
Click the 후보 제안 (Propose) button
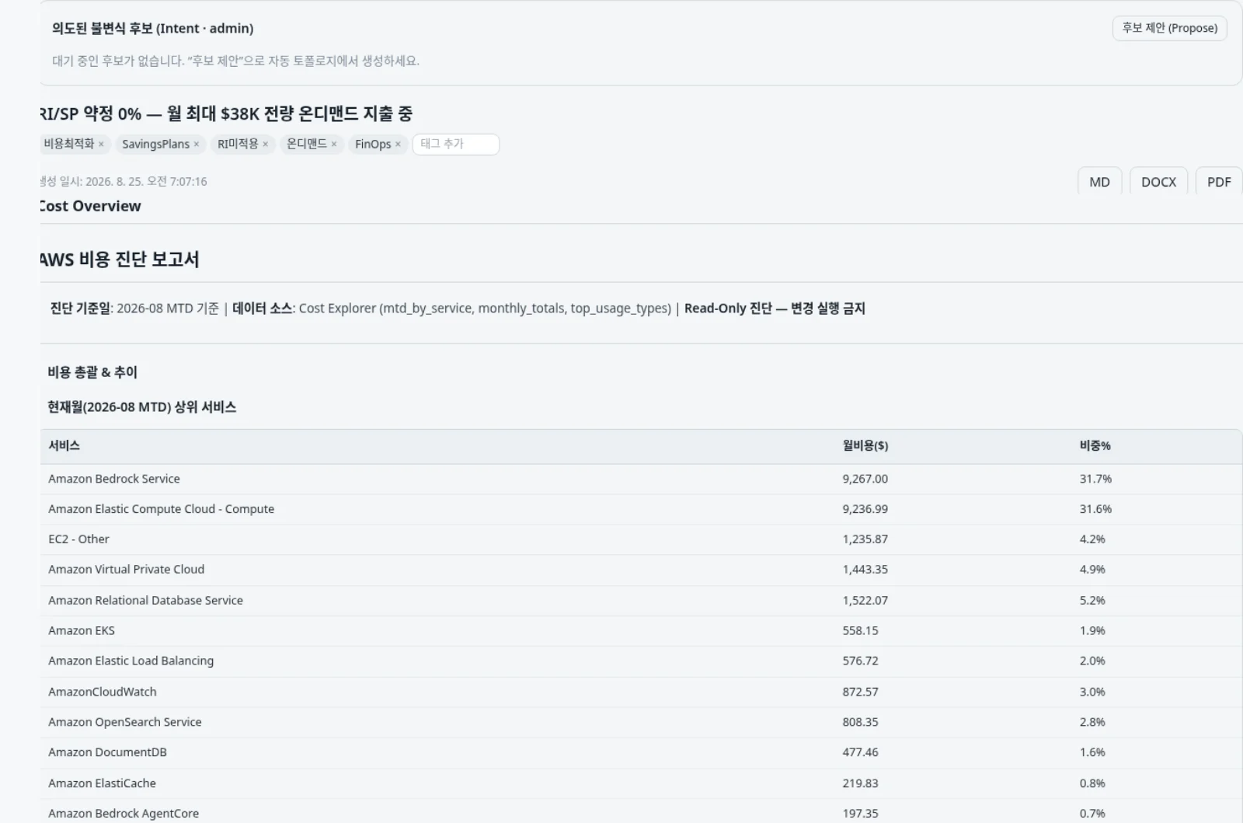click(1169, 28)
